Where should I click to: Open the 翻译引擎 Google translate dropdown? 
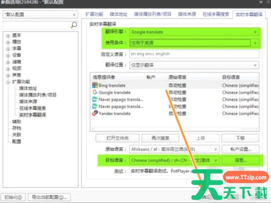coord(194,32)
